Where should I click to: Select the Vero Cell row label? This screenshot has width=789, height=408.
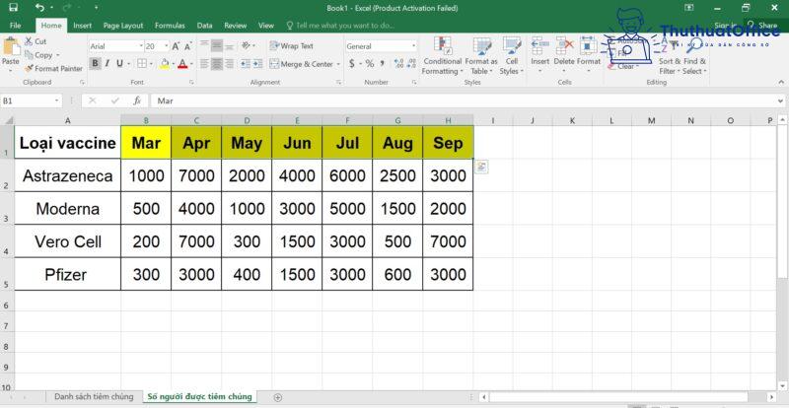(67, 241)
